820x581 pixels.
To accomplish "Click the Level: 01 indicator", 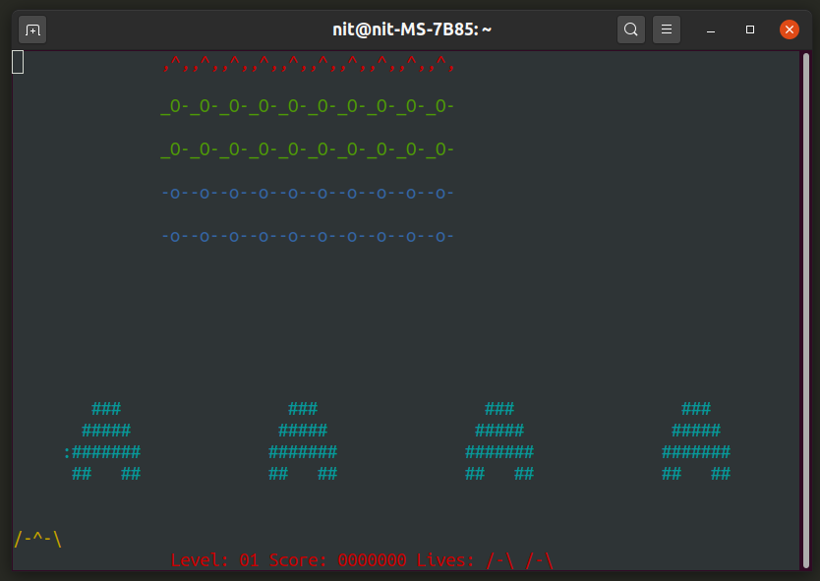I will click(x=215, y=560).
